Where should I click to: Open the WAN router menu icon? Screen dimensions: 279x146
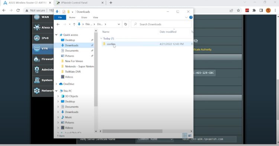(x=37, y=17)
